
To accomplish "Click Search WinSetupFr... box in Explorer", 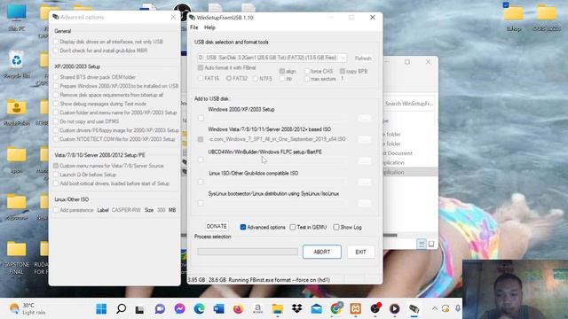I will coord(408,104).
